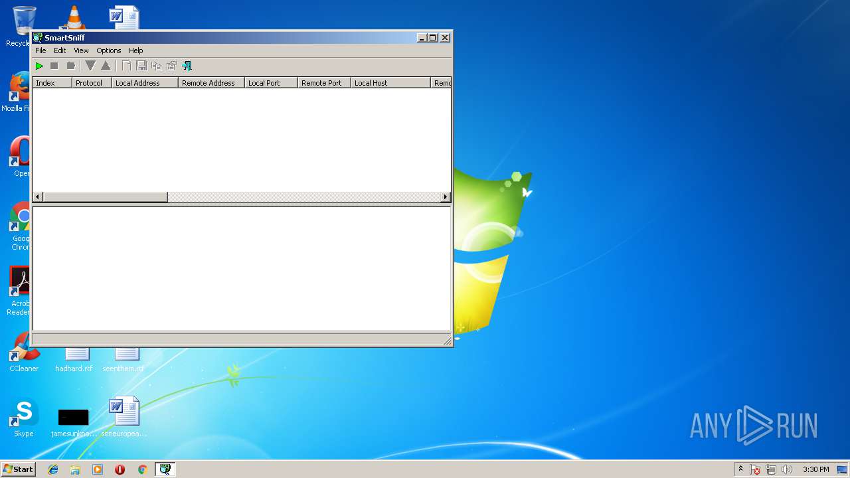Click the New/blank page toolbar icon

[126, 66]
